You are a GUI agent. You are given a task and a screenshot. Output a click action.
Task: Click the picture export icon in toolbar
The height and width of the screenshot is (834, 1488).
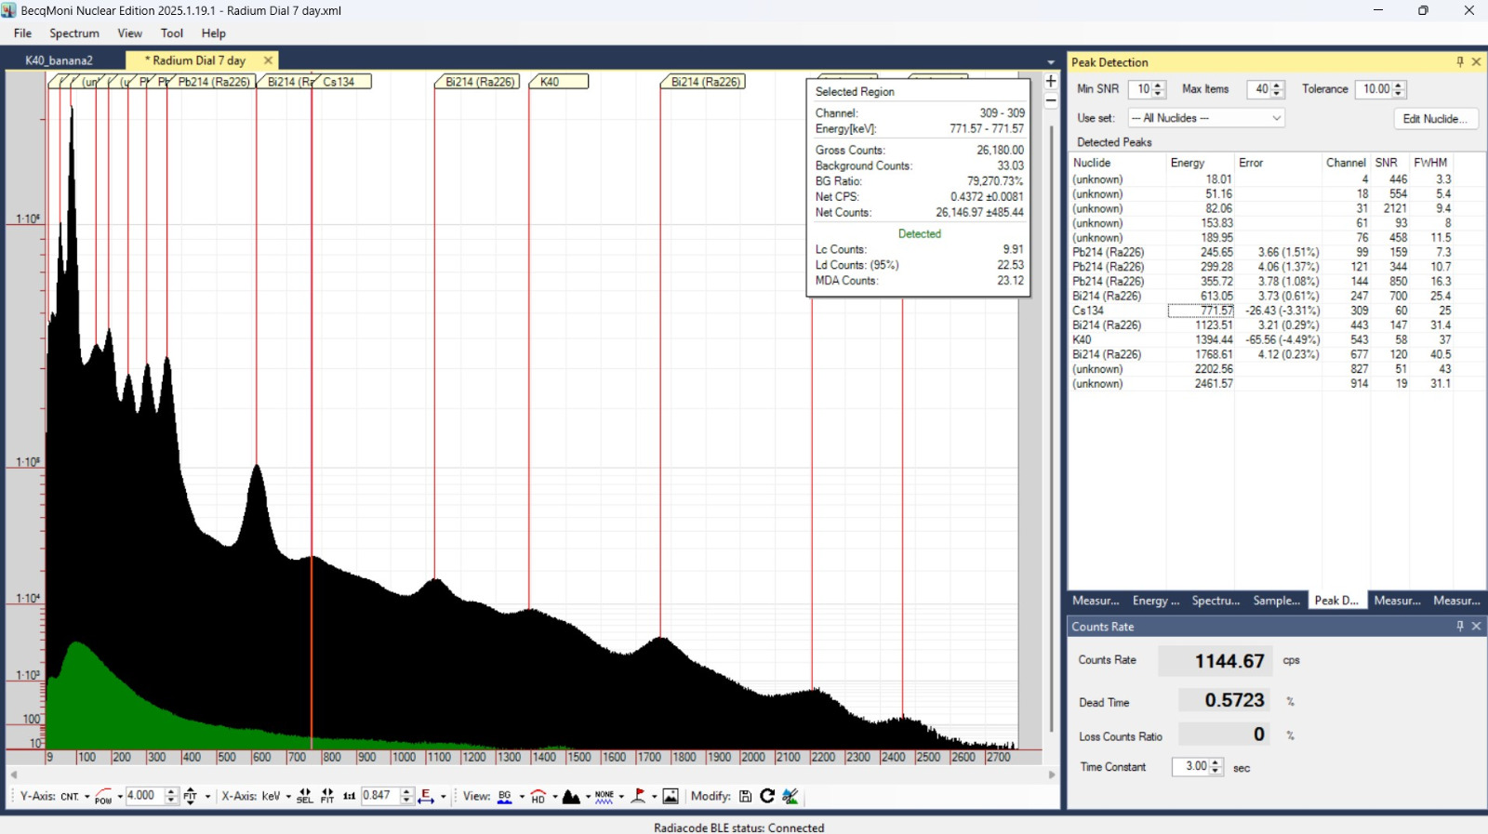(671, 796)
